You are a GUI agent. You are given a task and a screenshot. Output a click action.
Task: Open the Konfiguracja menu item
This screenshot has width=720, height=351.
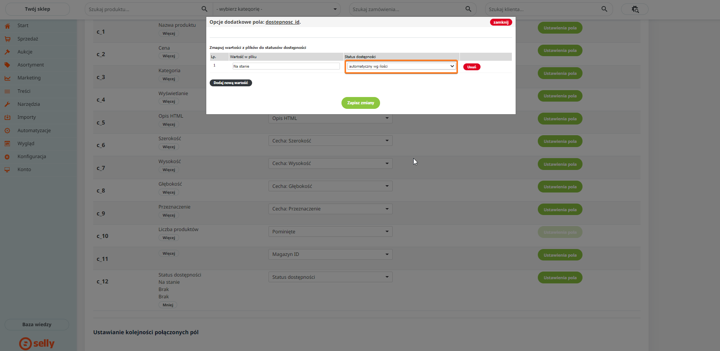point(32,157)
